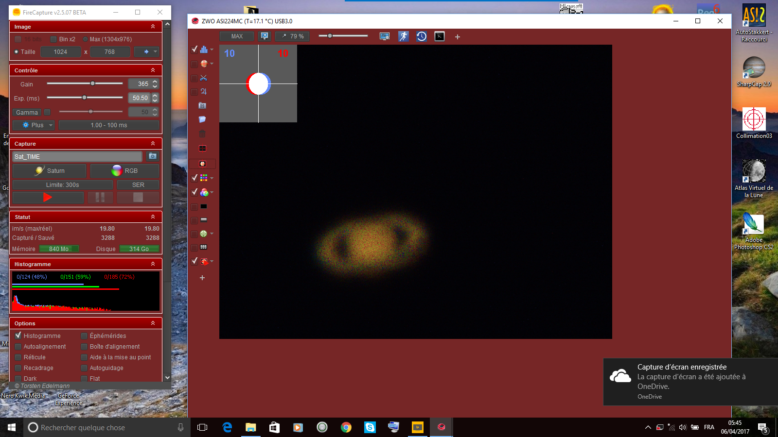Collapse the Statut panel
Screen dimensions: 778x437
coord(153,217)
